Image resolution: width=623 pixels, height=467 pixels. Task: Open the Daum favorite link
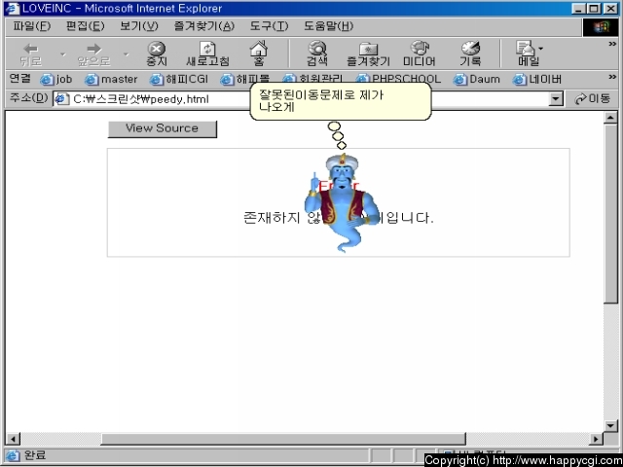tap(476, 80)
